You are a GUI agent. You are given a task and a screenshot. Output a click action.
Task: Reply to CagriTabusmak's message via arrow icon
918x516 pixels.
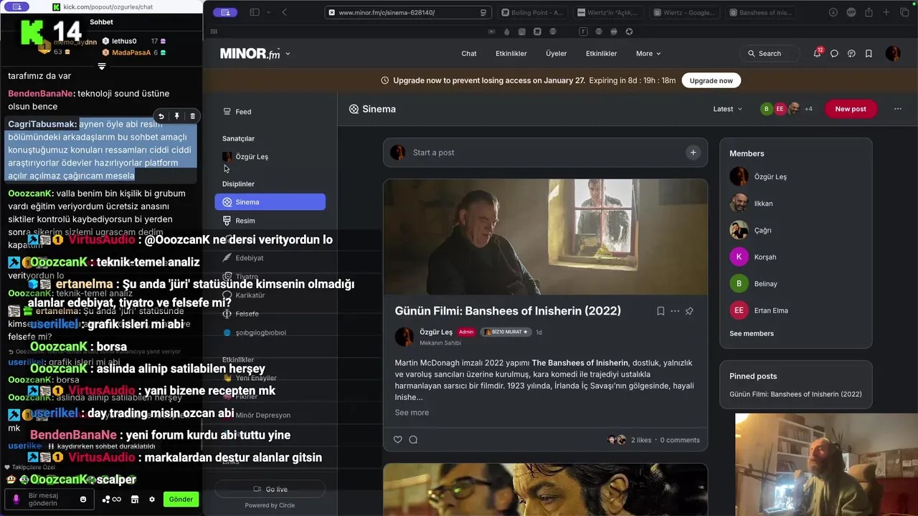click(x=161, y=116)
